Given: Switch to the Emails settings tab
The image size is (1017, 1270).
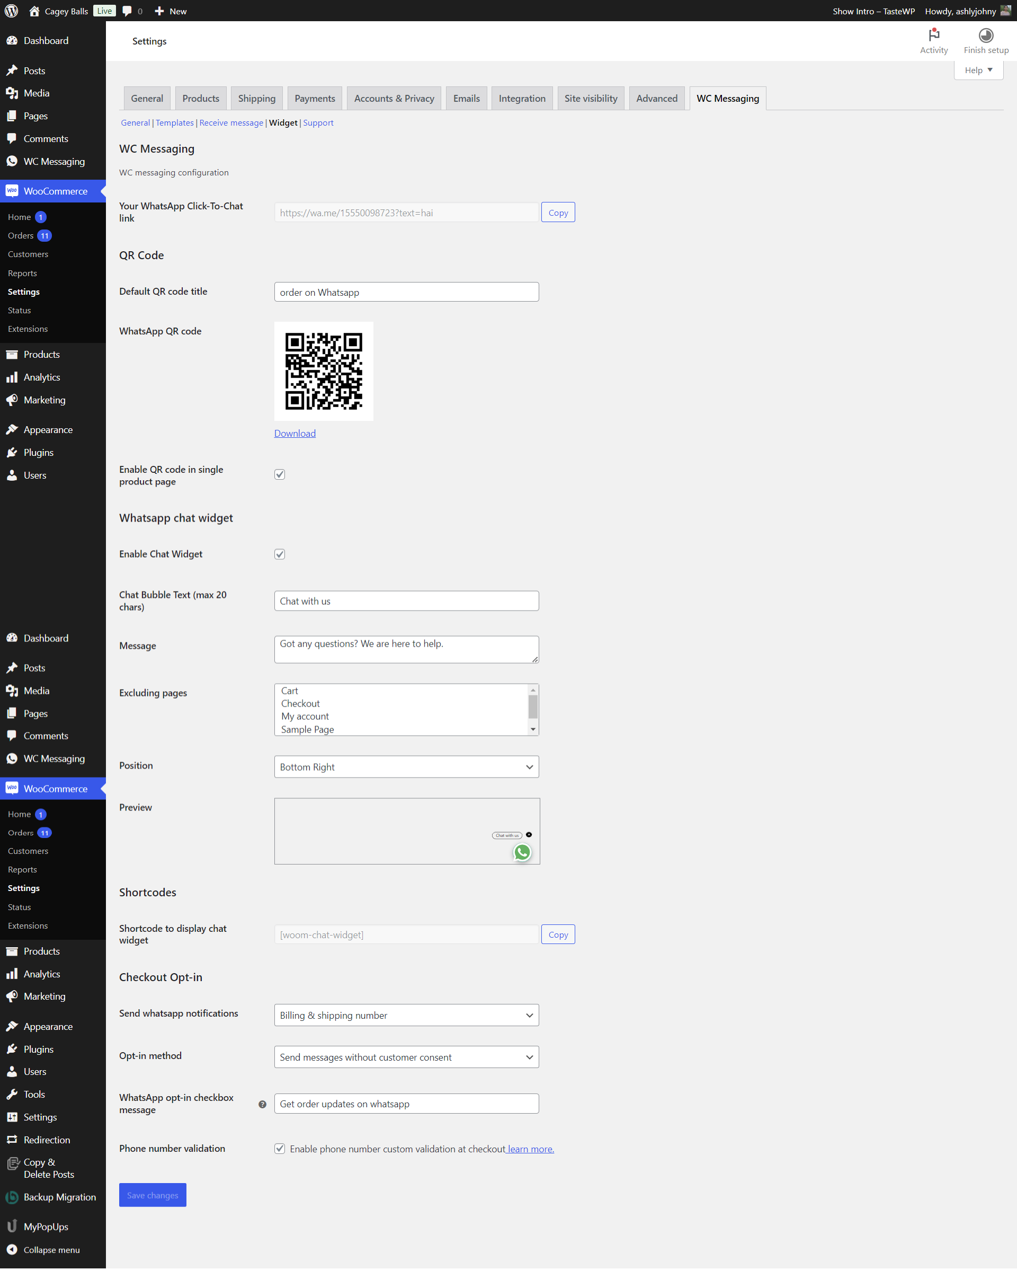Looking at the screenshot, I should coord(466,98).
